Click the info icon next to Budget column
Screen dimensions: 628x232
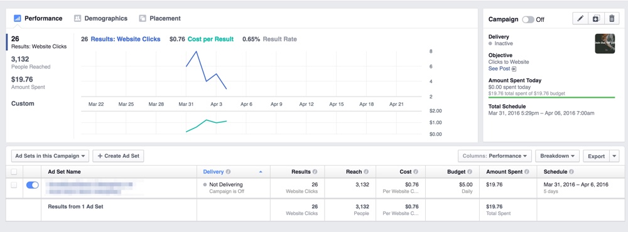click(x=470, y=172)
